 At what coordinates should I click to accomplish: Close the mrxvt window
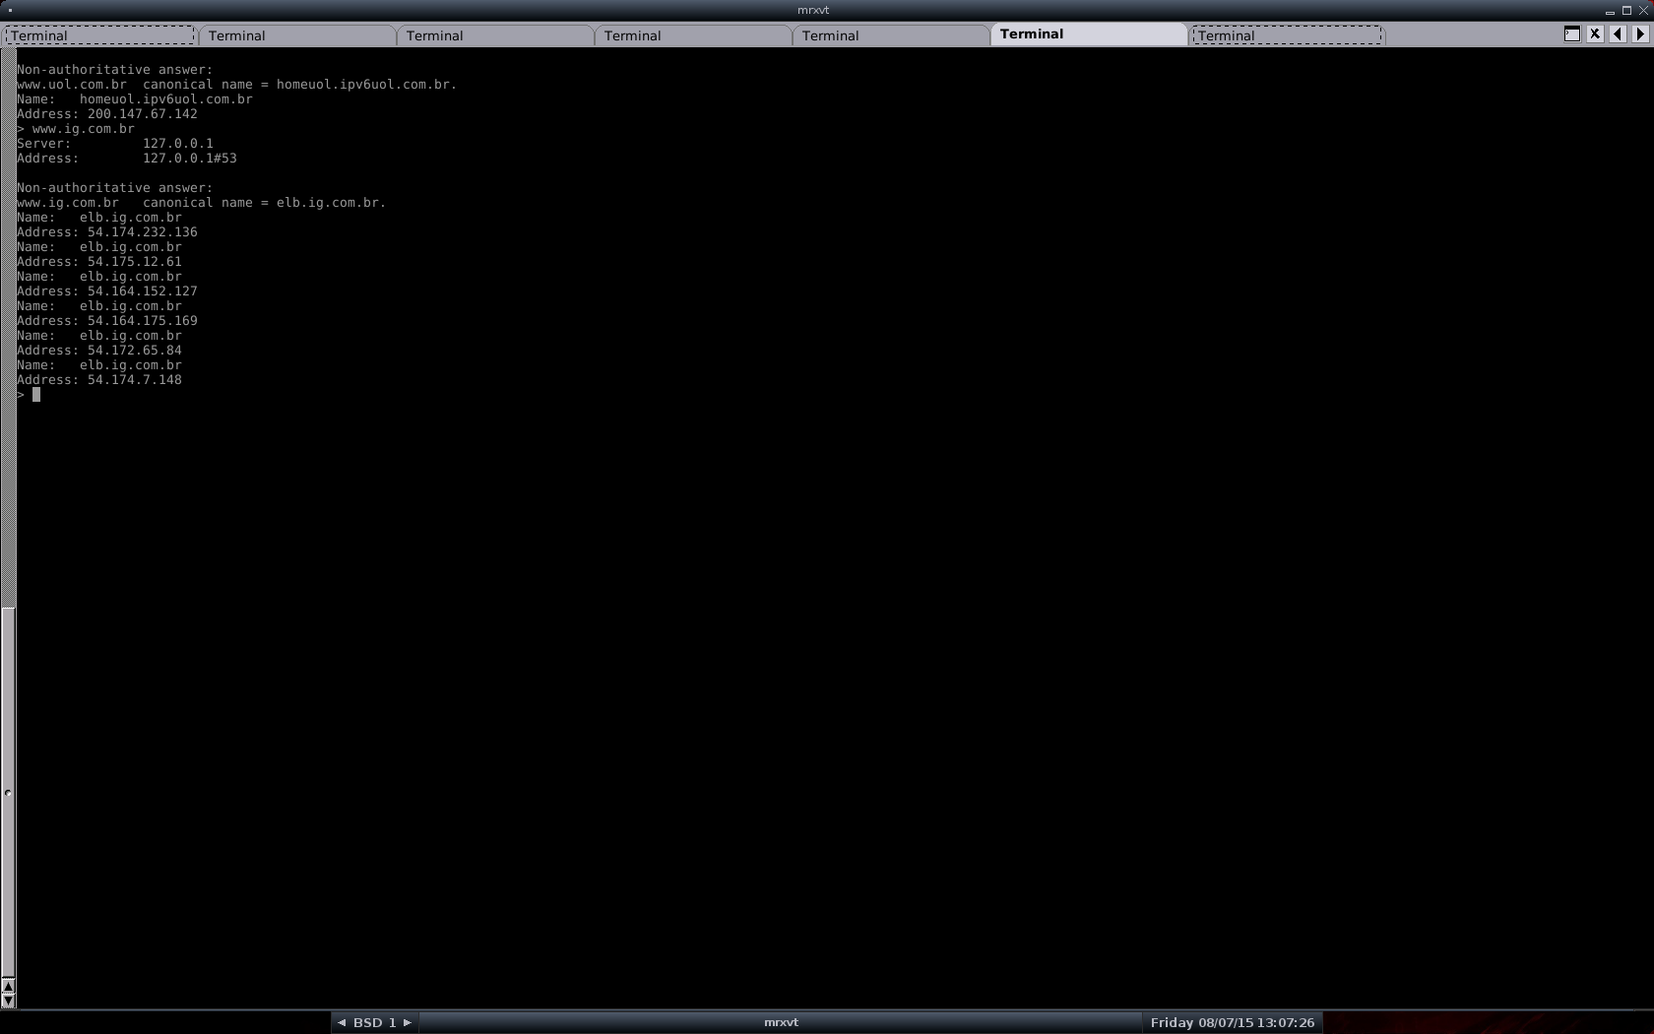(x=1643, y=11)
